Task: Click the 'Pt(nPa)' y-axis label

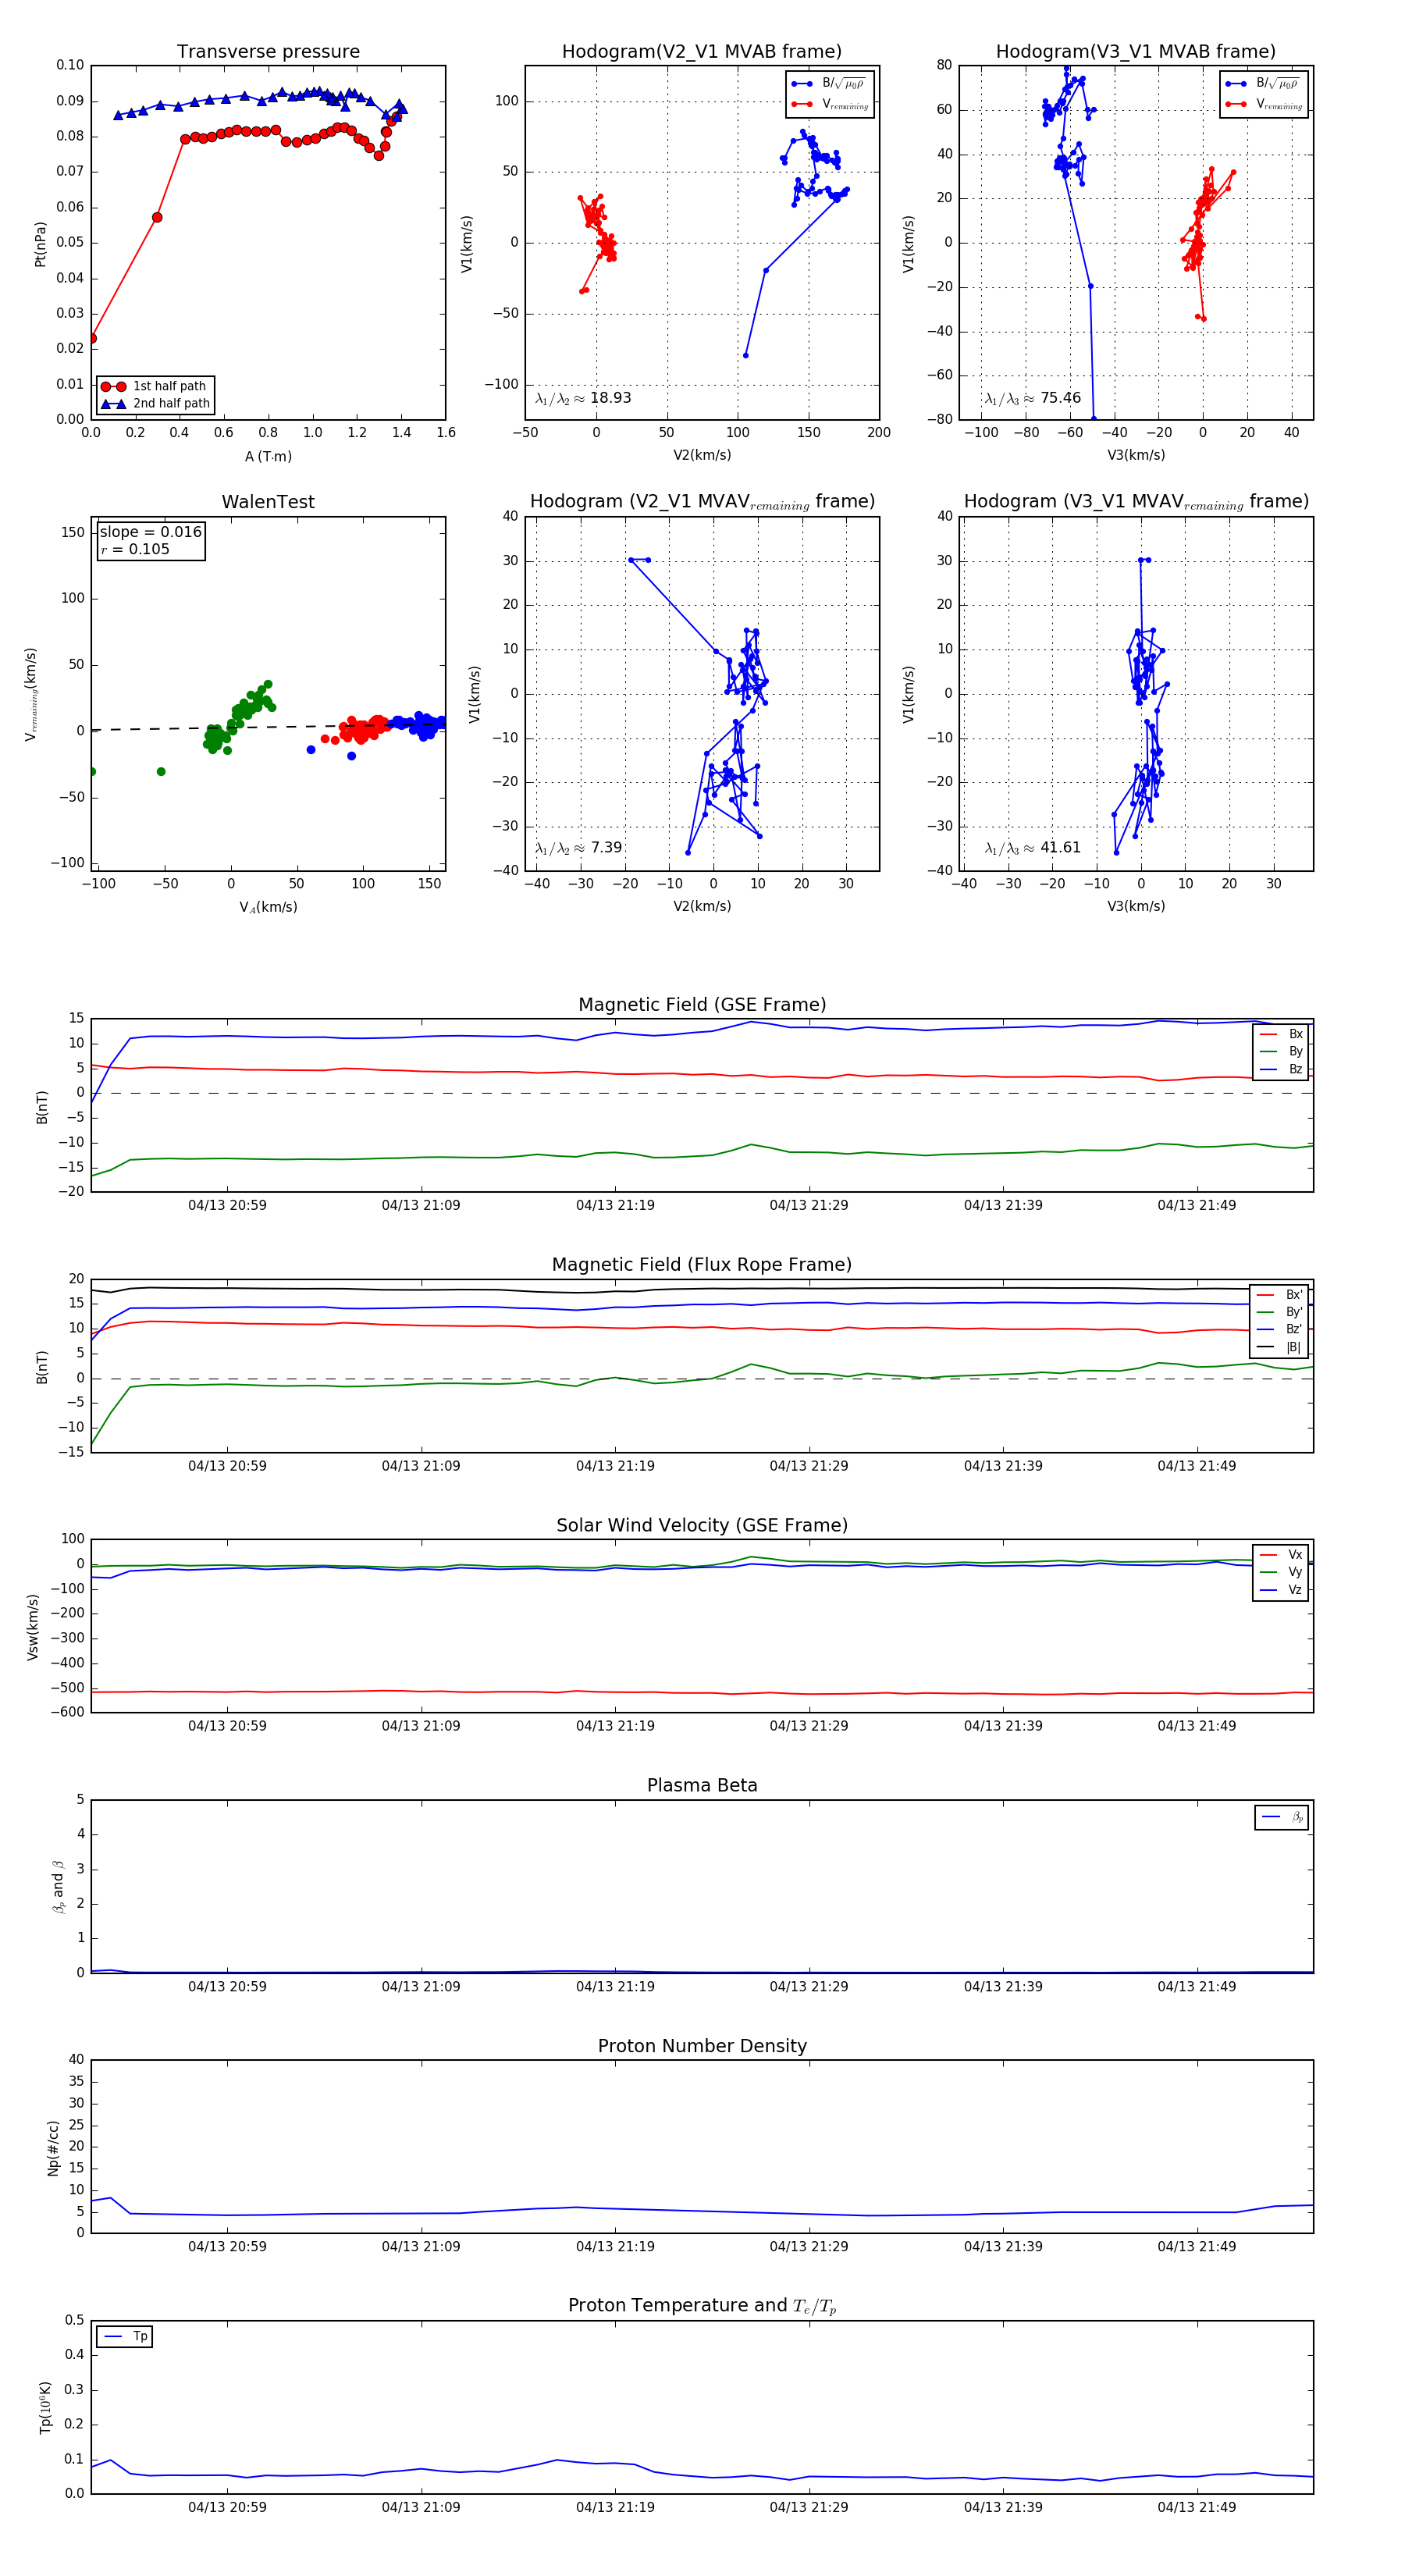Action: tap(40, 244)
